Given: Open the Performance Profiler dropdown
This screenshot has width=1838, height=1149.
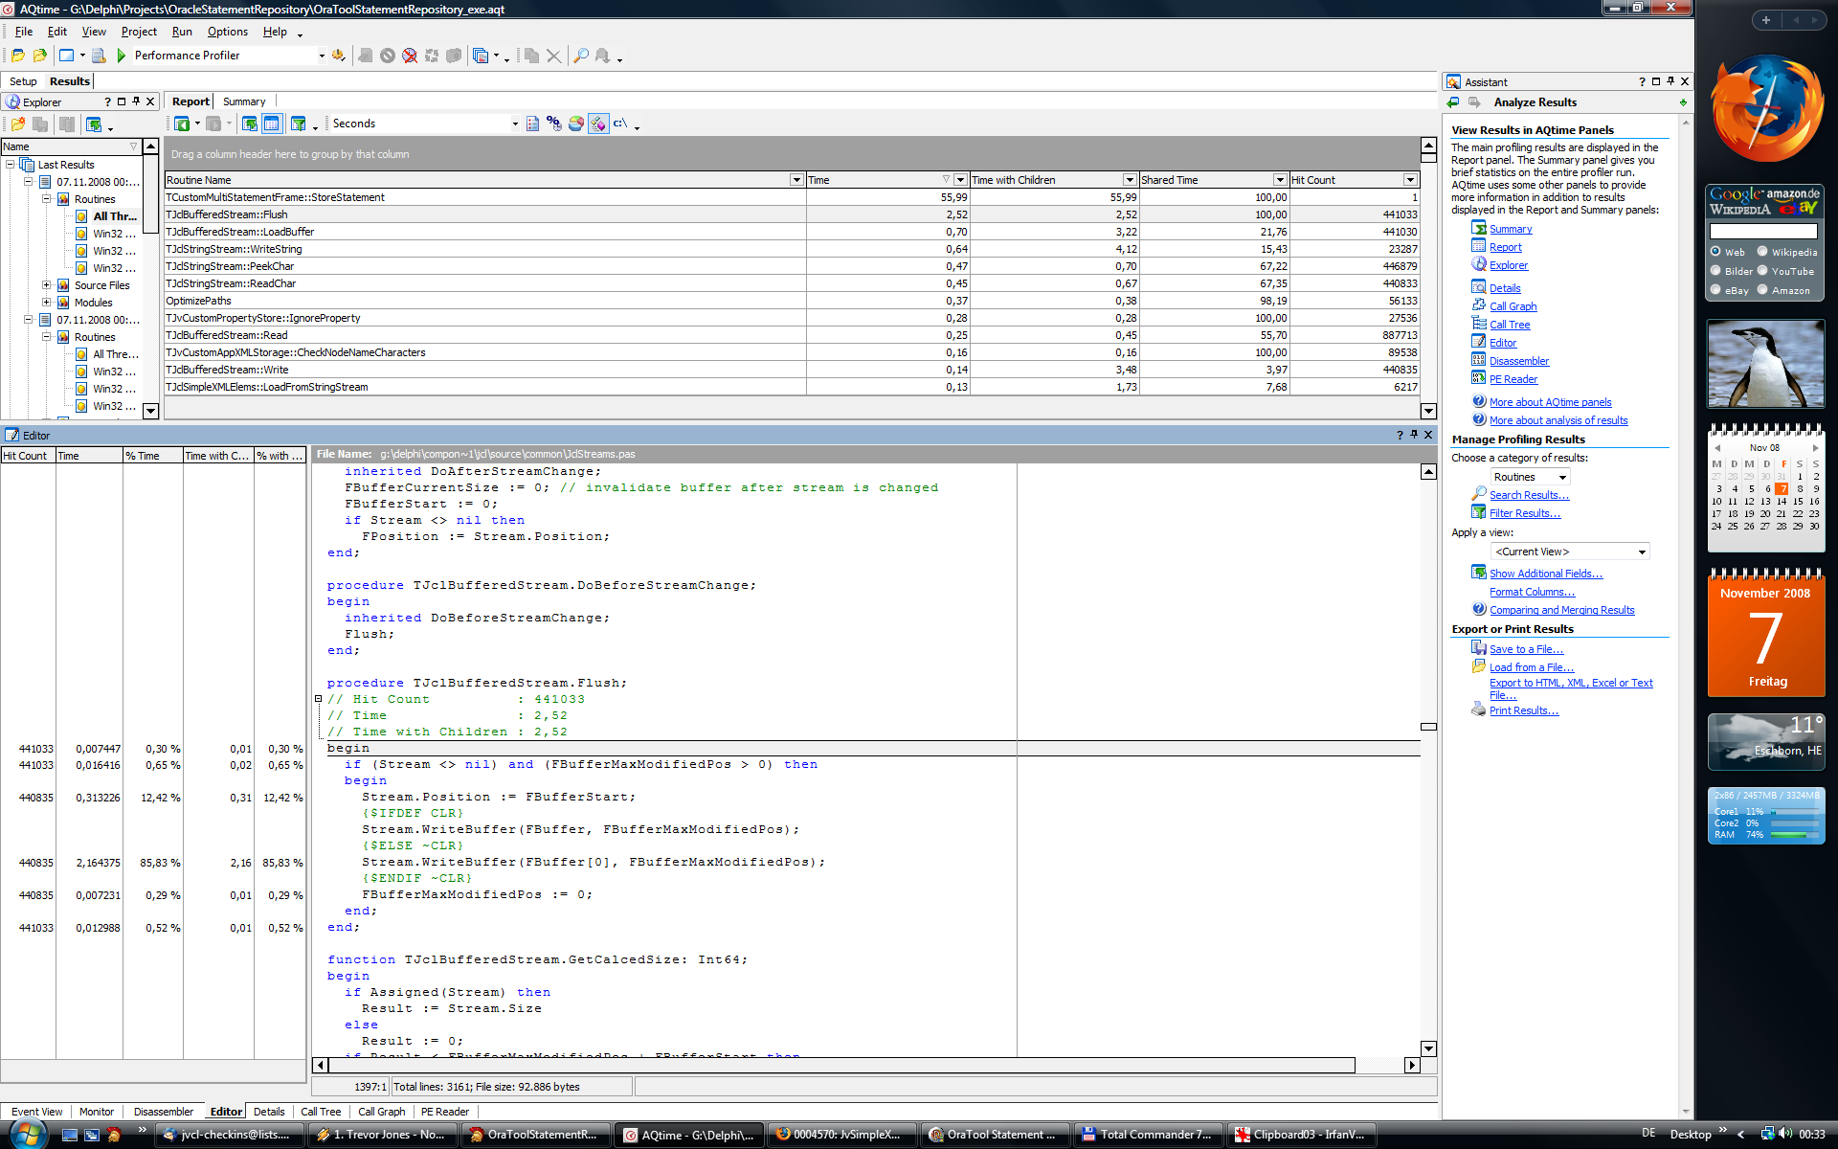Looking at the screenshot, I should coord(322,56).
